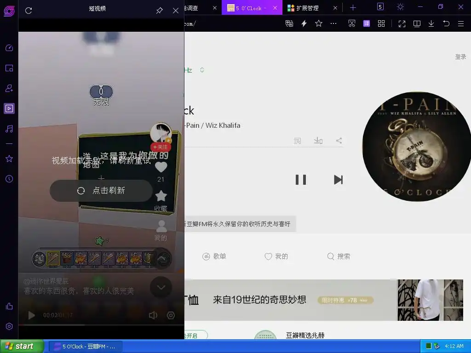The height and width of the screenshot is (353, 471).
Task: Seek on the short video progress bar
Action: [101, 325]
